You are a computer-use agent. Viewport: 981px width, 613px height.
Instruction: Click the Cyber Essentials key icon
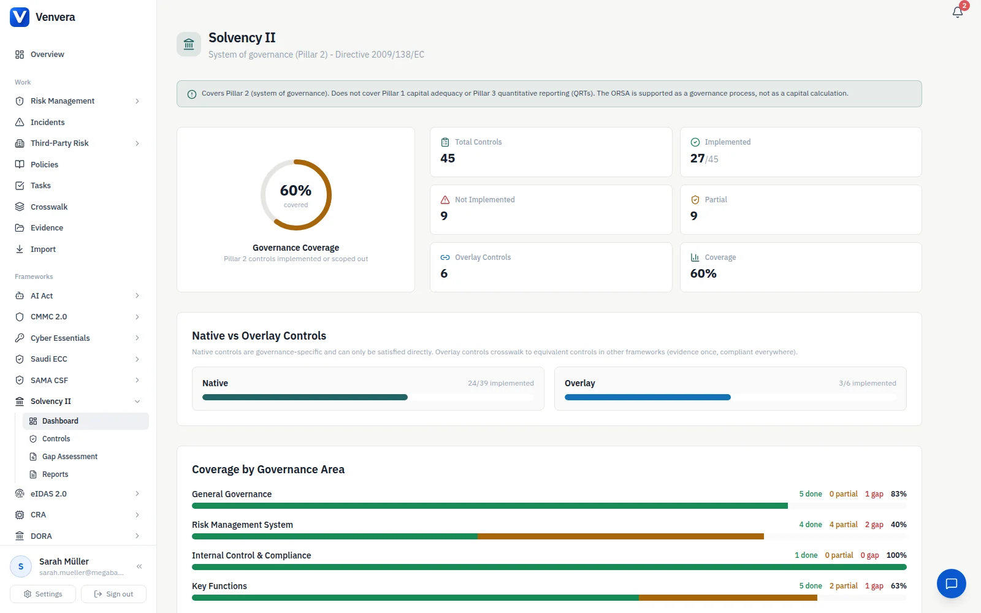tap(20, 338)
